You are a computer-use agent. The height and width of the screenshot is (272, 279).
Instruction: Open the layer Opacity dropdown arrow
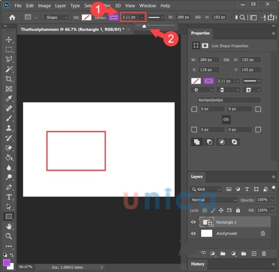coord(272,200)
